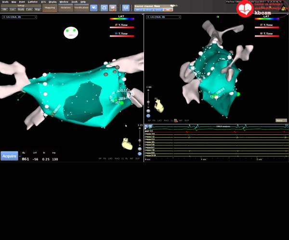Image resolution: width=289 pixels, height=240 pixels.
Task: Click second T.Time legend in left viewer
Action: coord(122,35)
